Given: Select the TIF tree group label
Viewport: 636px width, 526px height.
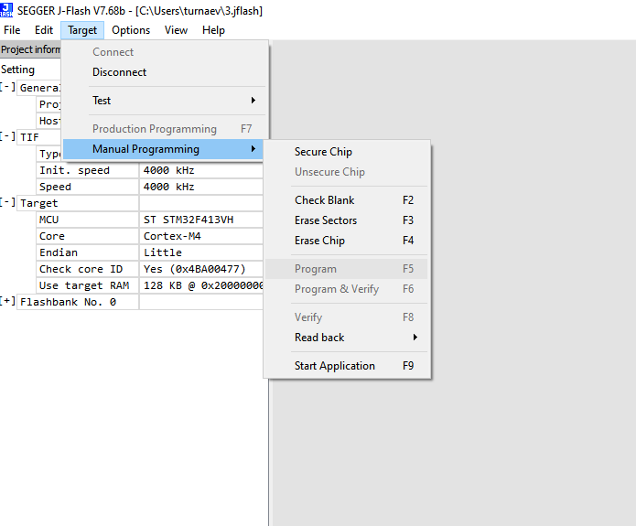Looking at the screenshot, I should click(39, 137).
